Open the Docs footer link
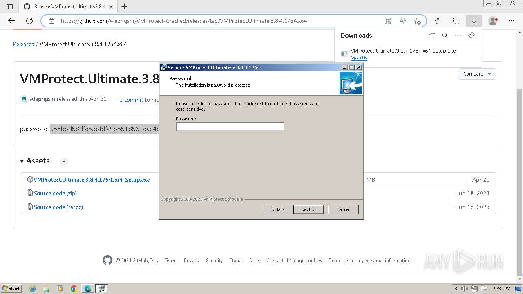The height and width of the screenshot is (294, 523). pyautogui.click(x=255, y=261)
